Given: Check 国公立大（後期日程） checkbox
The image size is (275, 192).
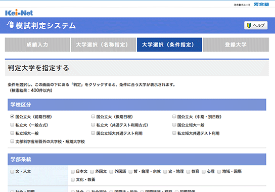Looking at the screenshot, I should click(93, 116).
